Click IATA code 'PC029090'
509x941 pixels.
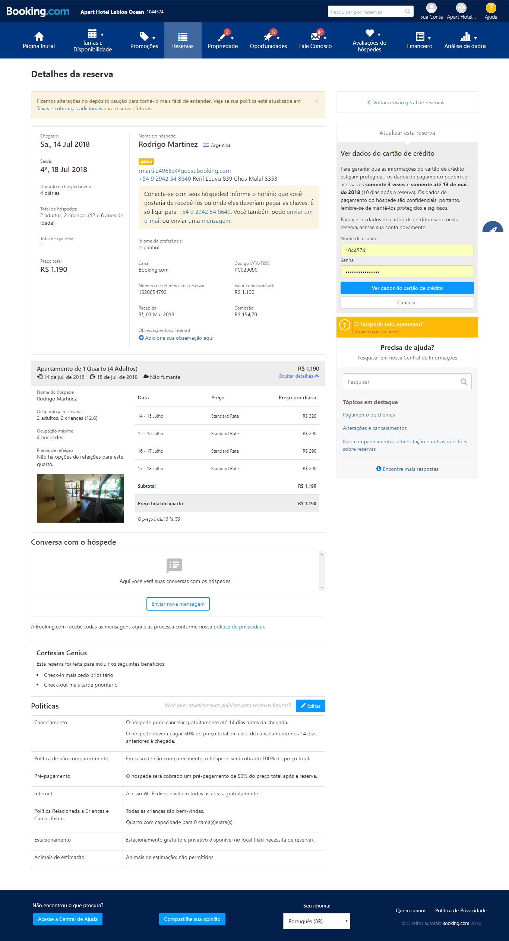click(246, 270)
